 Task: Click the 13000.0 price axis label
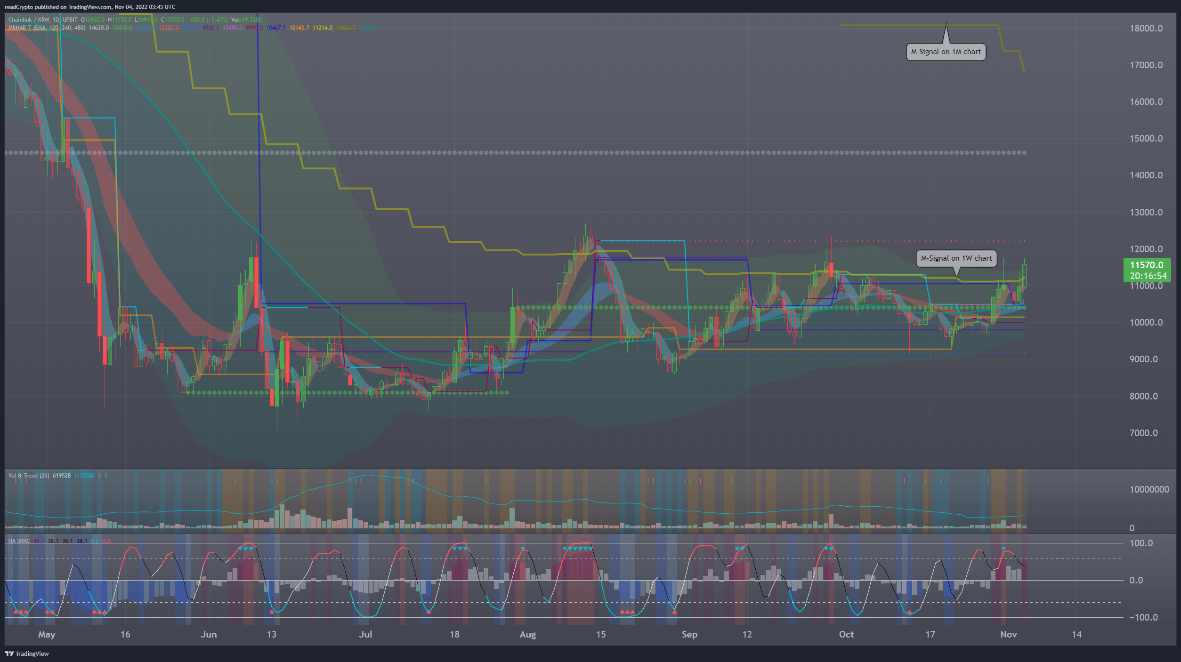(1146, 212)
